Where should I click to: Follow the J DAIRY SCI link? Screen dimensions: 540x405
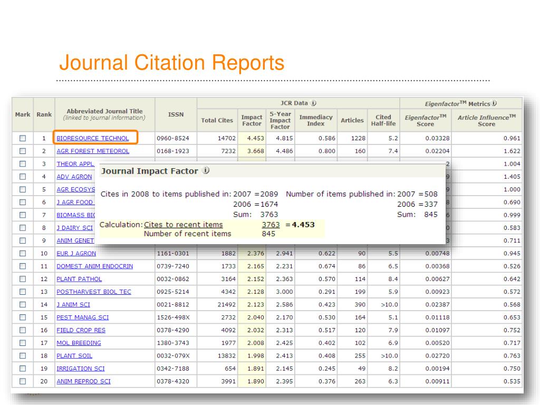[75, 228]
